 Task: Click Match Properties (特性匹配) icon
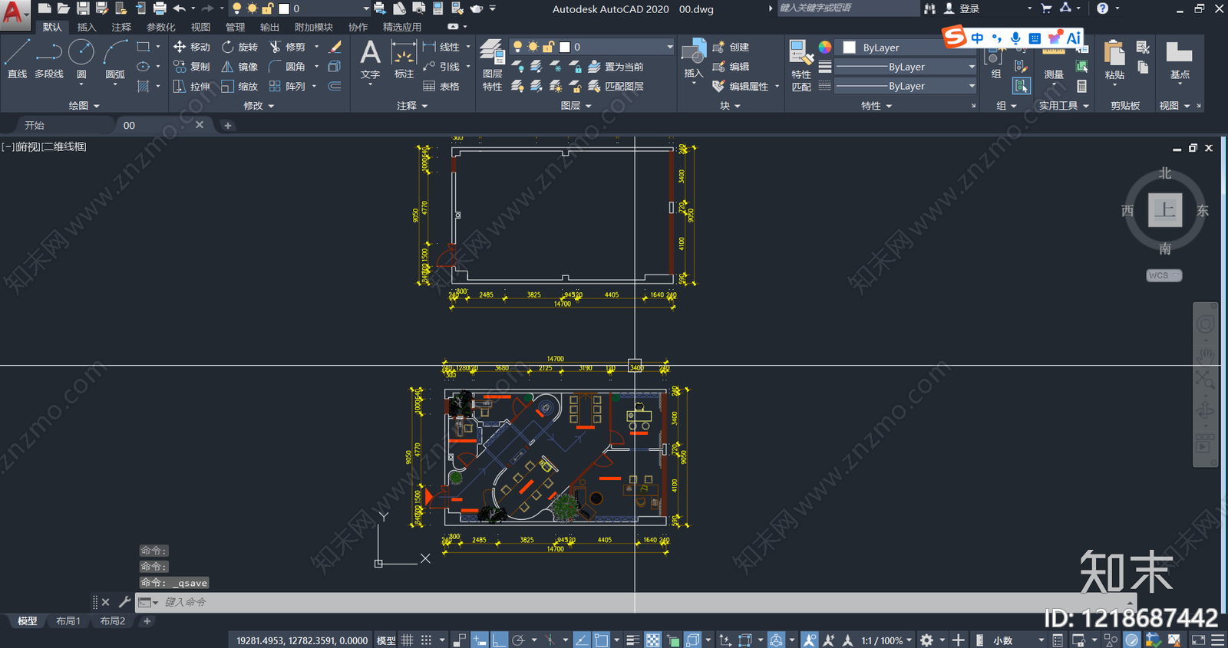tap(801, 66)
